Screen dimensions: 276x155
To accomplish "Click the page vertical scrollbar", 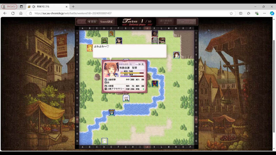I will (x=274, y=86).
